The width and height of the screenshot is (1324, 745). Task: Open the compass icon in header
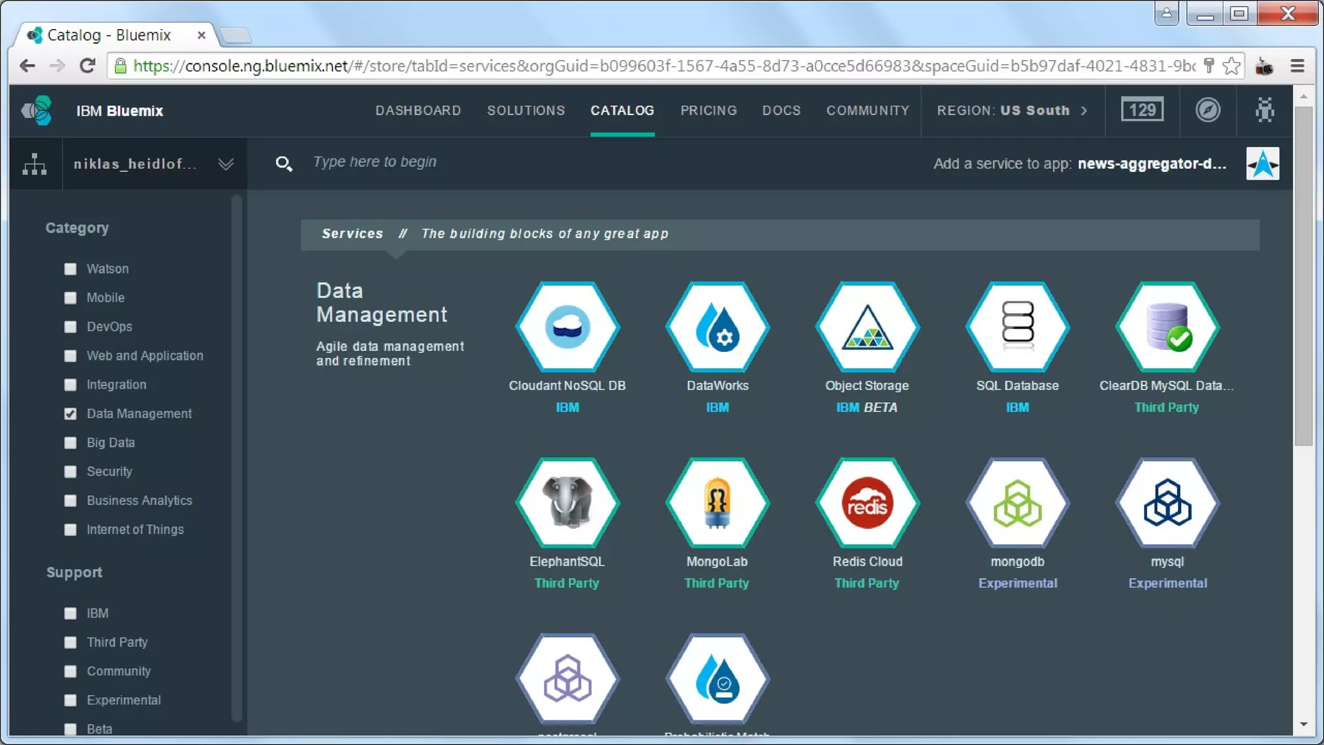(x=1207, y=110)
